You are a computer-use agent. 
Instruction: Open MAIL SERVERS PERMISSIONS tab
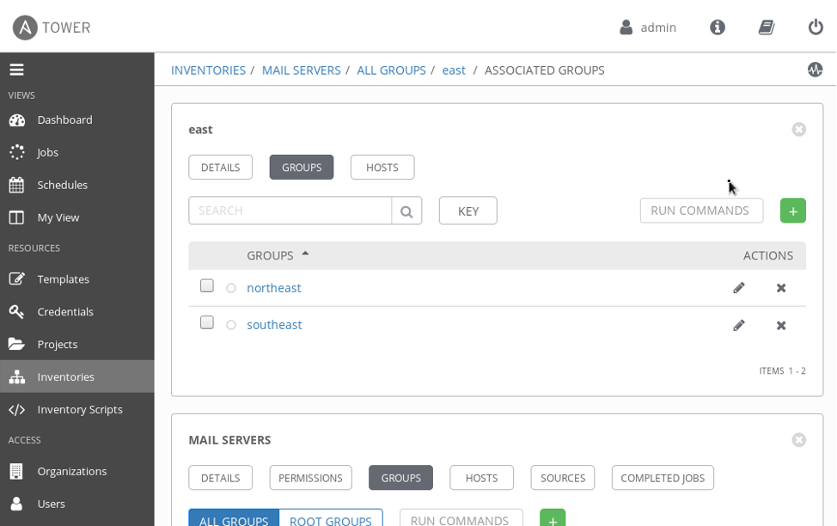(311, 478)
